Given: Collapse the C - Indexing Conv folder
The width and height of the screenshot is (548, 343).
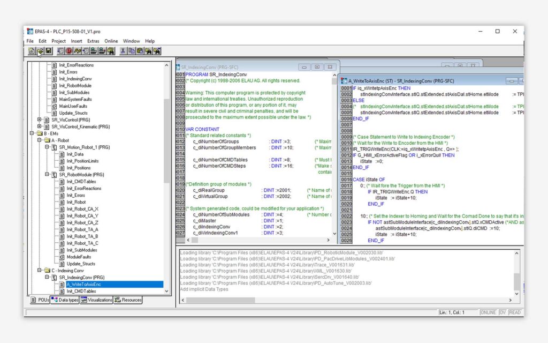Looking at the screenshot, I should [x=39, y=271].
